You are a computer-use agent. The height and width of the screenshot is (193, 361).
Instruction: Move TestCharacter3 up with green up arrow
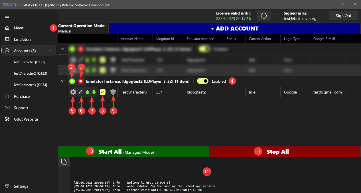(x=88, y=92)
